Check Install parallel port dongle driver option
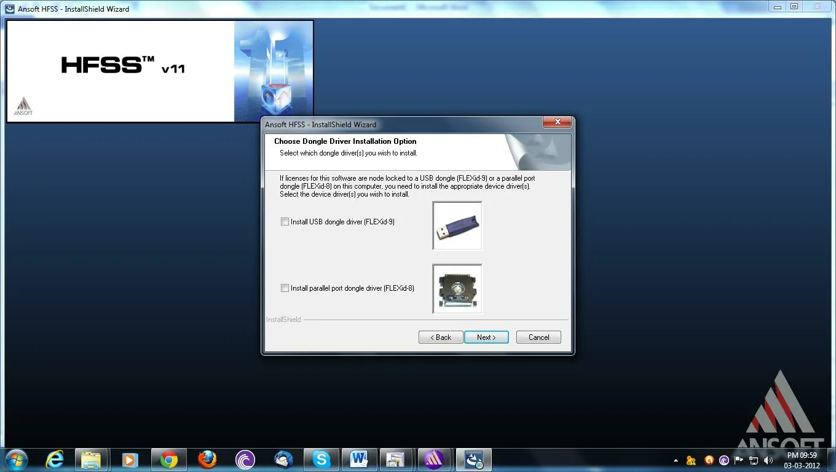This screenshot has height=472, width=836. pyautogui.click(x=285, y=288)
